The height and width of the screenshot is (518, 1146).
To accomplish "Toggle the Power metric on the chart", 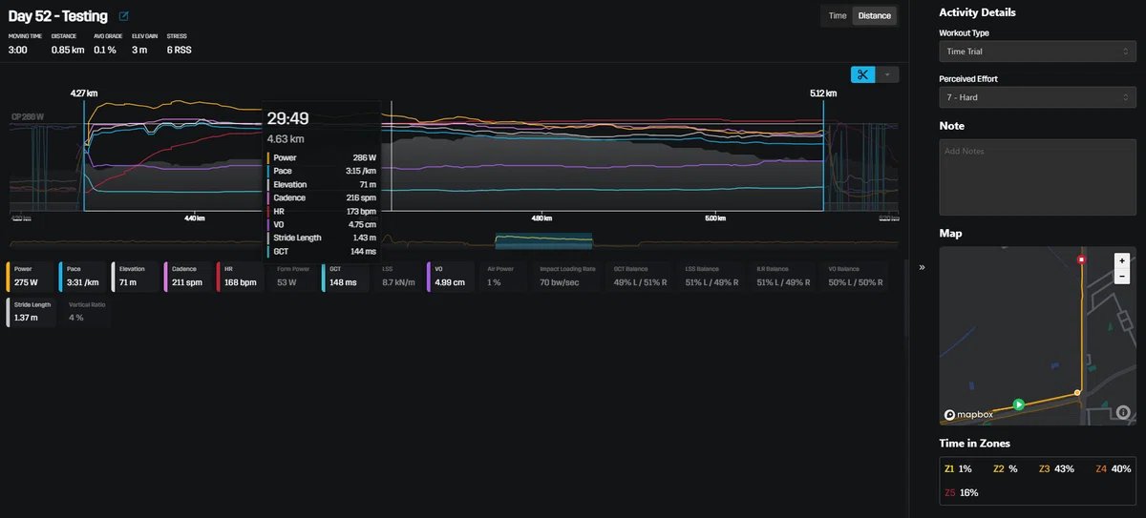I will (31, 277).
